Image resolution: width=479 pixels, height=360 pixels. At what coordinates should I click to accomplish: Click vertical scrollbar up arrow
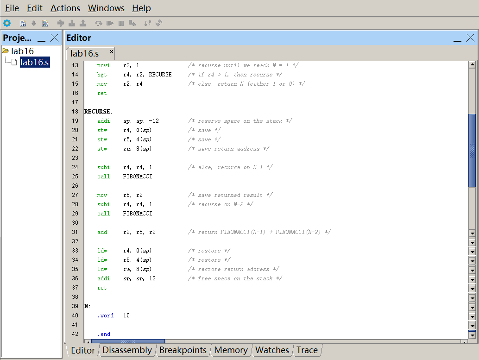[472, 64]
